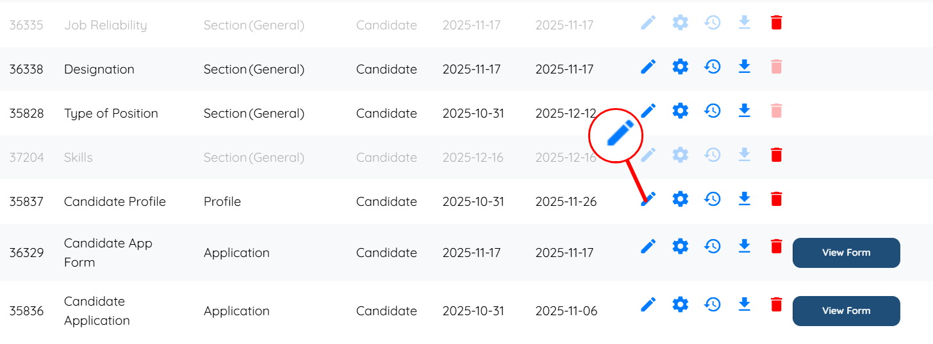The height and width of the screenshot is (344, 933).
Task: Show history for Designation row
Action: coord(712,66)
